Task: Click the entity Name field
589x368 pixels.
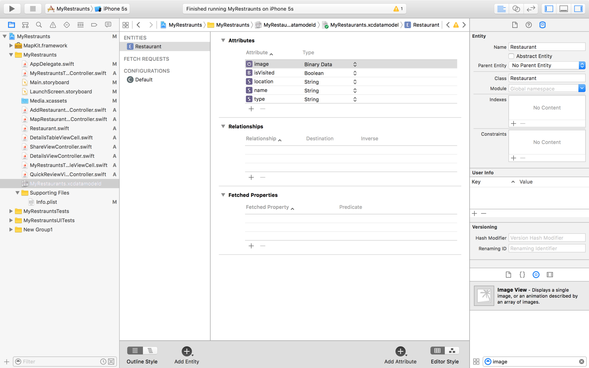Action: coord(547,47)
